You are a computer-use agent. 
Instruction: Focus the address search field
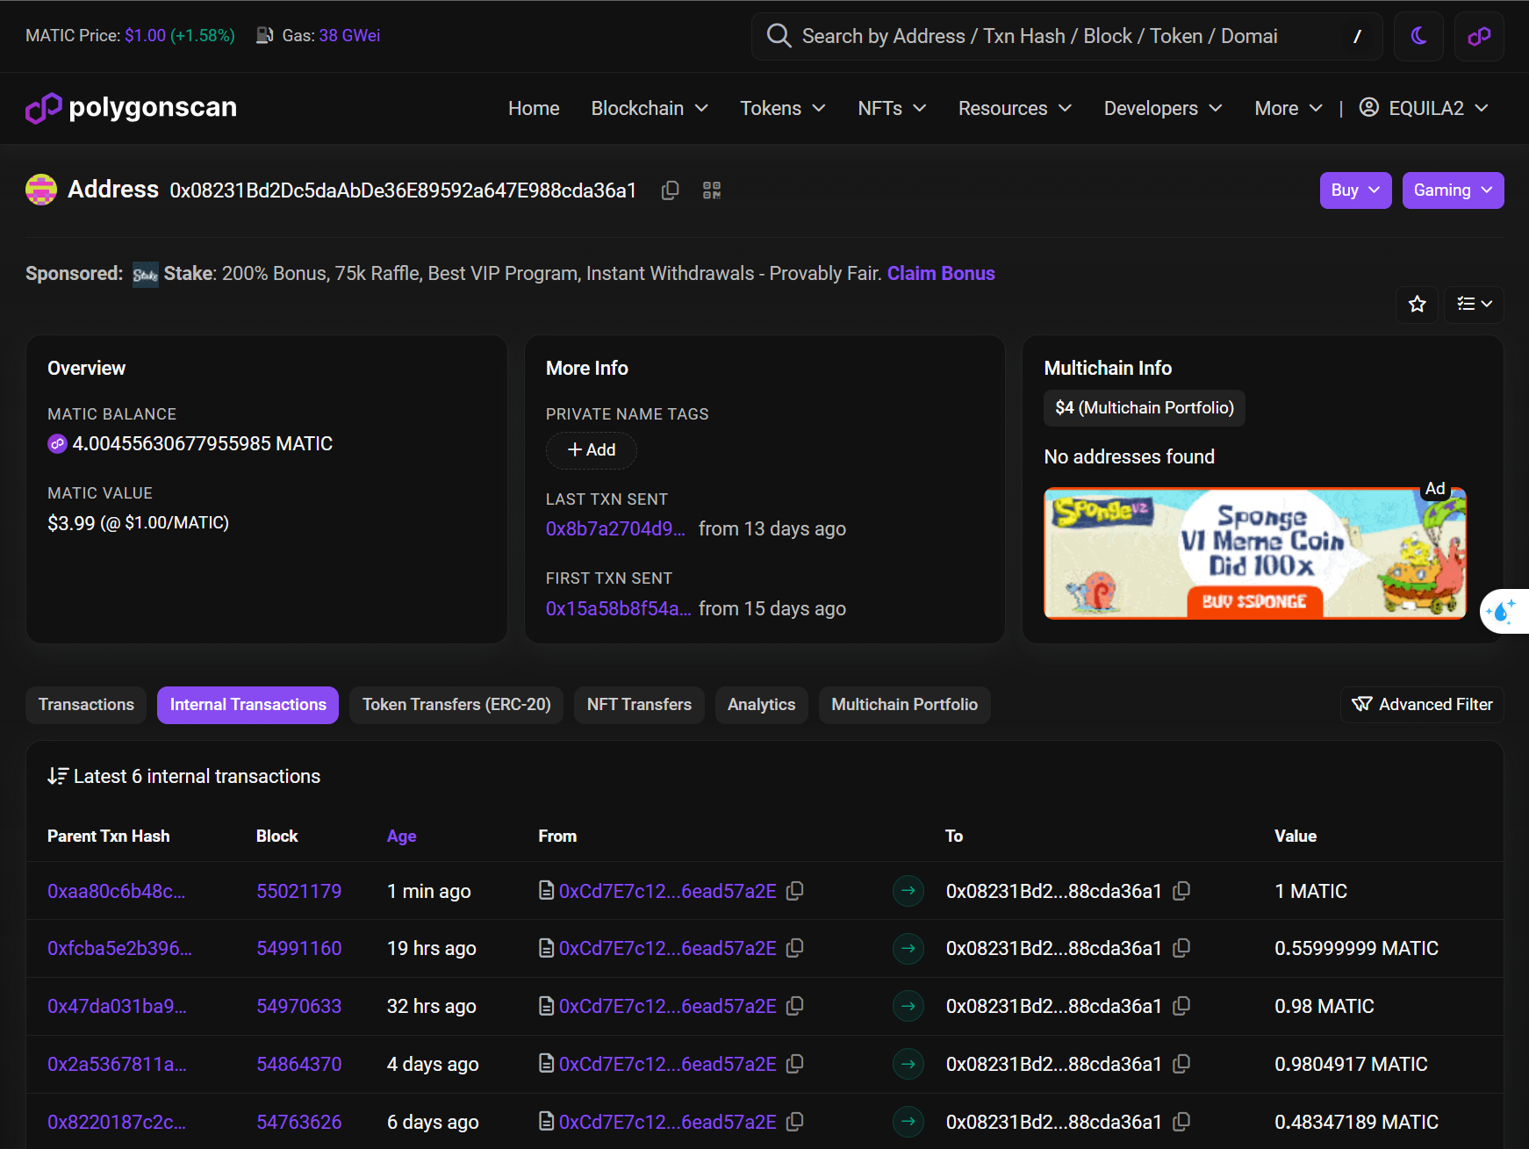tap(1066, 36)
